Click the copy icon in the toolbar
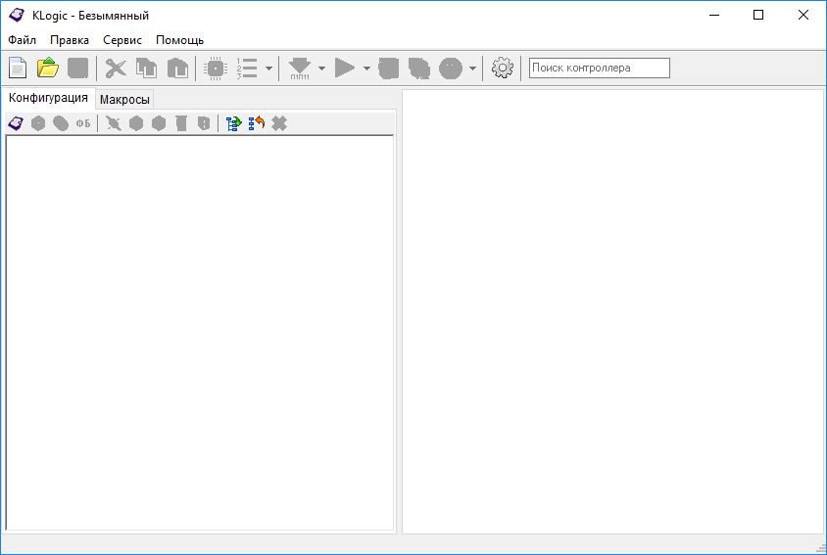Viewport: 827px width, 555px height. pos(146,69)
